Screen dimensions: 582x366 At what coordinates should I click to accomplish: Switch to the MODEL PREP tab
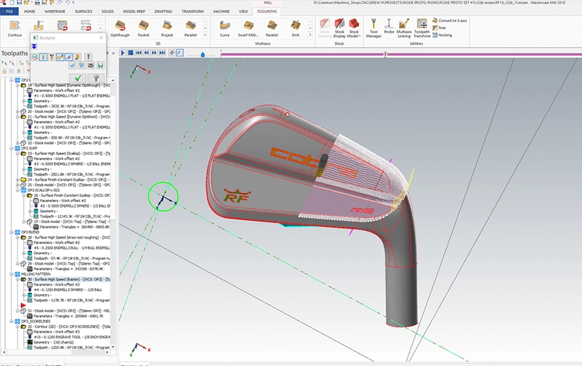pos(134,12)
